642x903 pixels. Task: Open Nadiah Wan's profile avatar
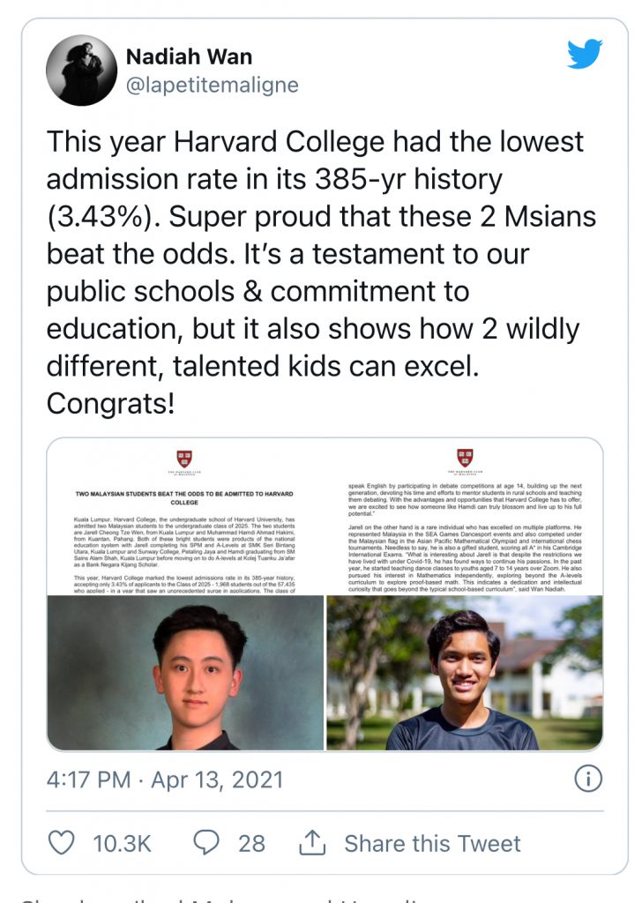81,71
